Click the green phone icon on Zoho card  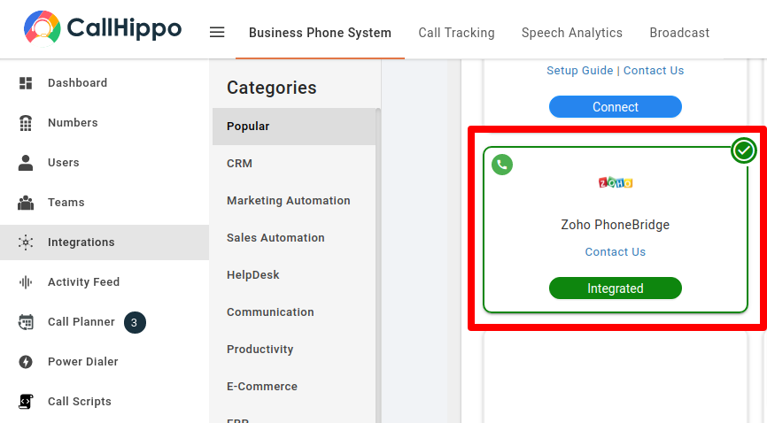[x=502, y=165]
